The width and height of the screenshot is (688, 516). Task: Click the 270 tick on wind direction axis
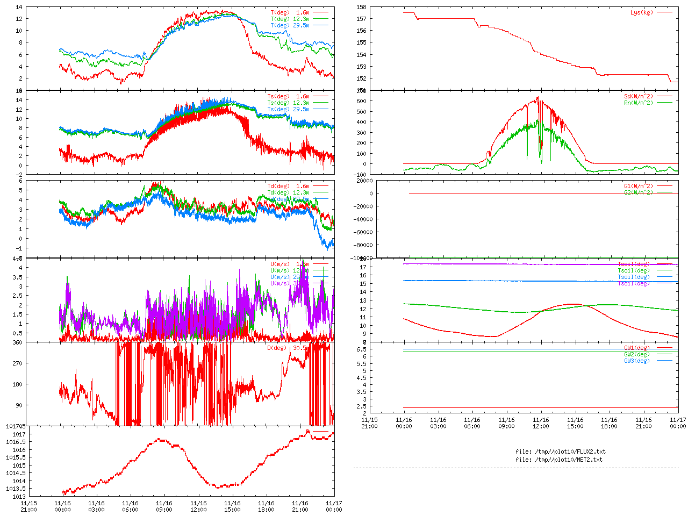[18, 363]
